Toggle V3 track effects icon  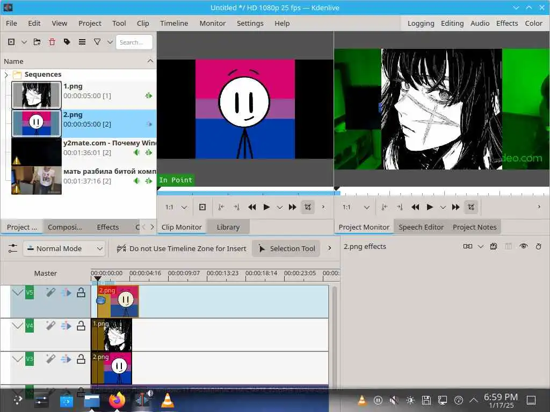point(50,359)
